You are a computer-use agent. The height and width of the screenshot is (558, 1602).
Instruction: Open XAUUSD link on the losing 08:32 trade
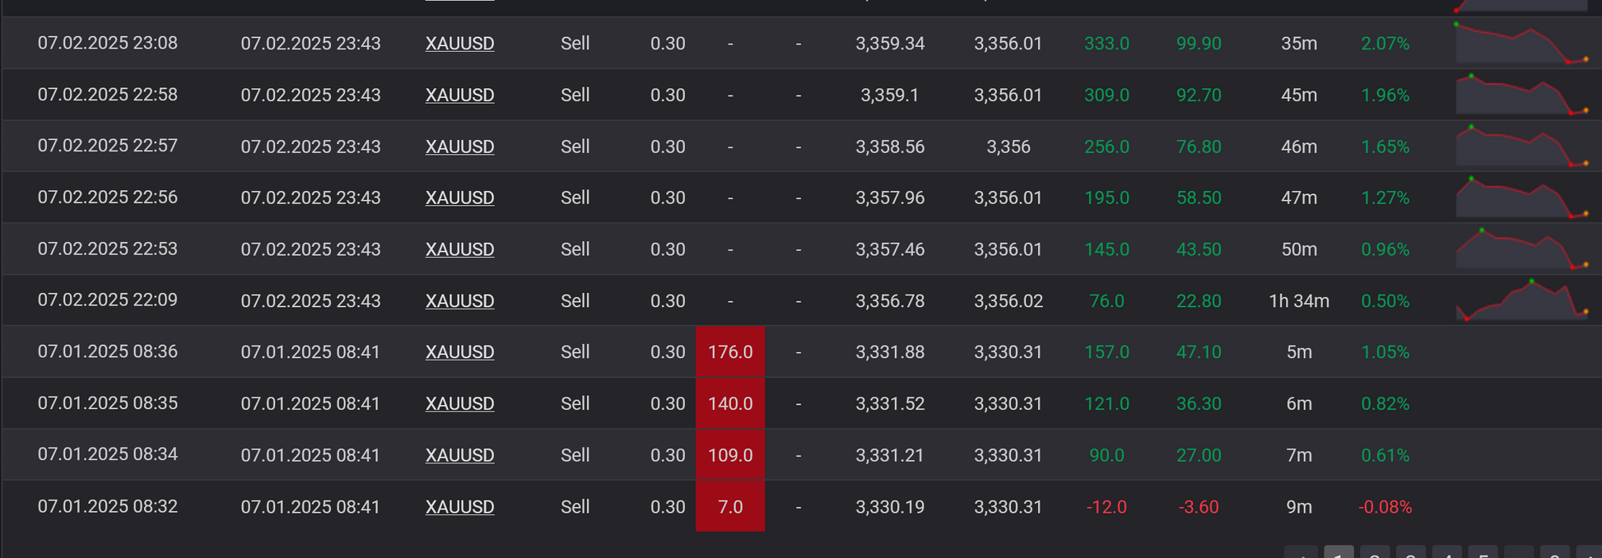(459, 507)
